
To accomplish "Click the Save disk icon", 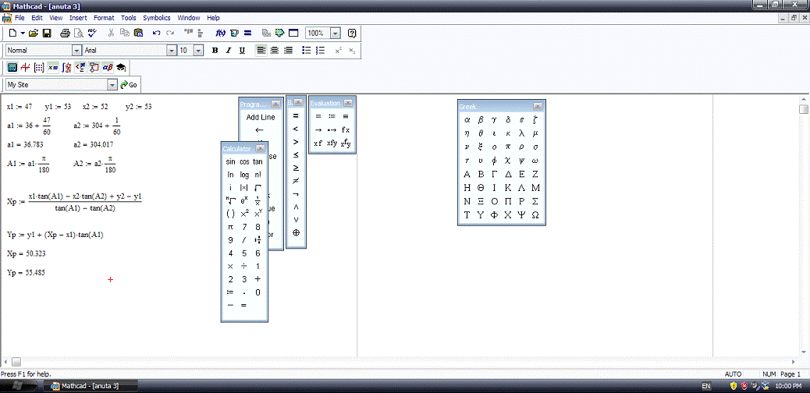I will tap(47, 34).
